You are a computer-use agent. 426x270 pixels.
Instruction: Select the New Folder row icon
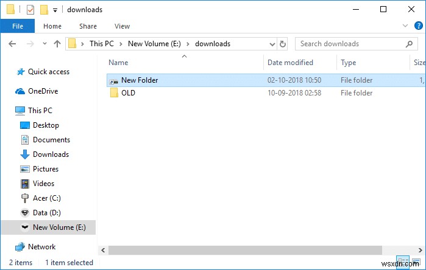114,80
